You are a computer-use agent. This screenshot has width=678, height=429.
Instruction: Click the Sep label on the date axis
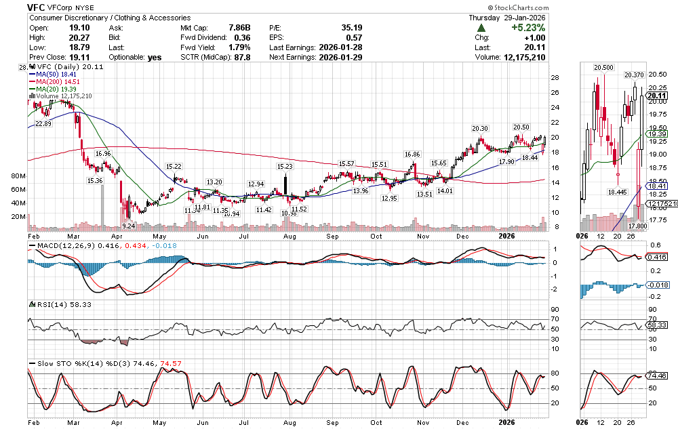[332, 237]
